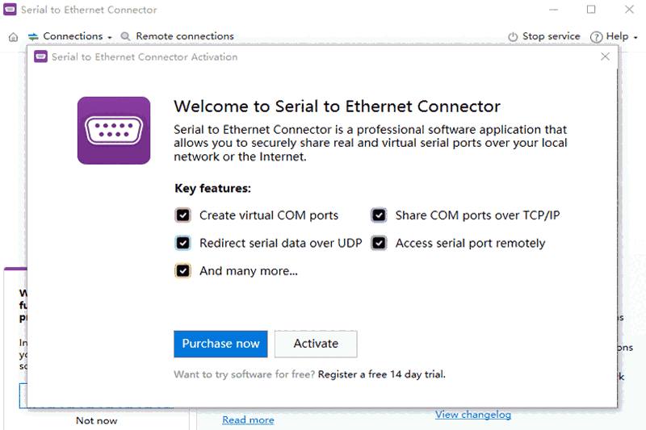Expand the Connections dropdown menu

point(110,37)
